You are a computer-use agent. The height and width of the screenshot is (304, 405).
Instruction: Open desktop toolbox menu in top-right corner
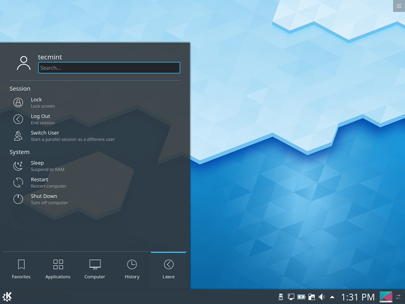[x=399, y=5]
